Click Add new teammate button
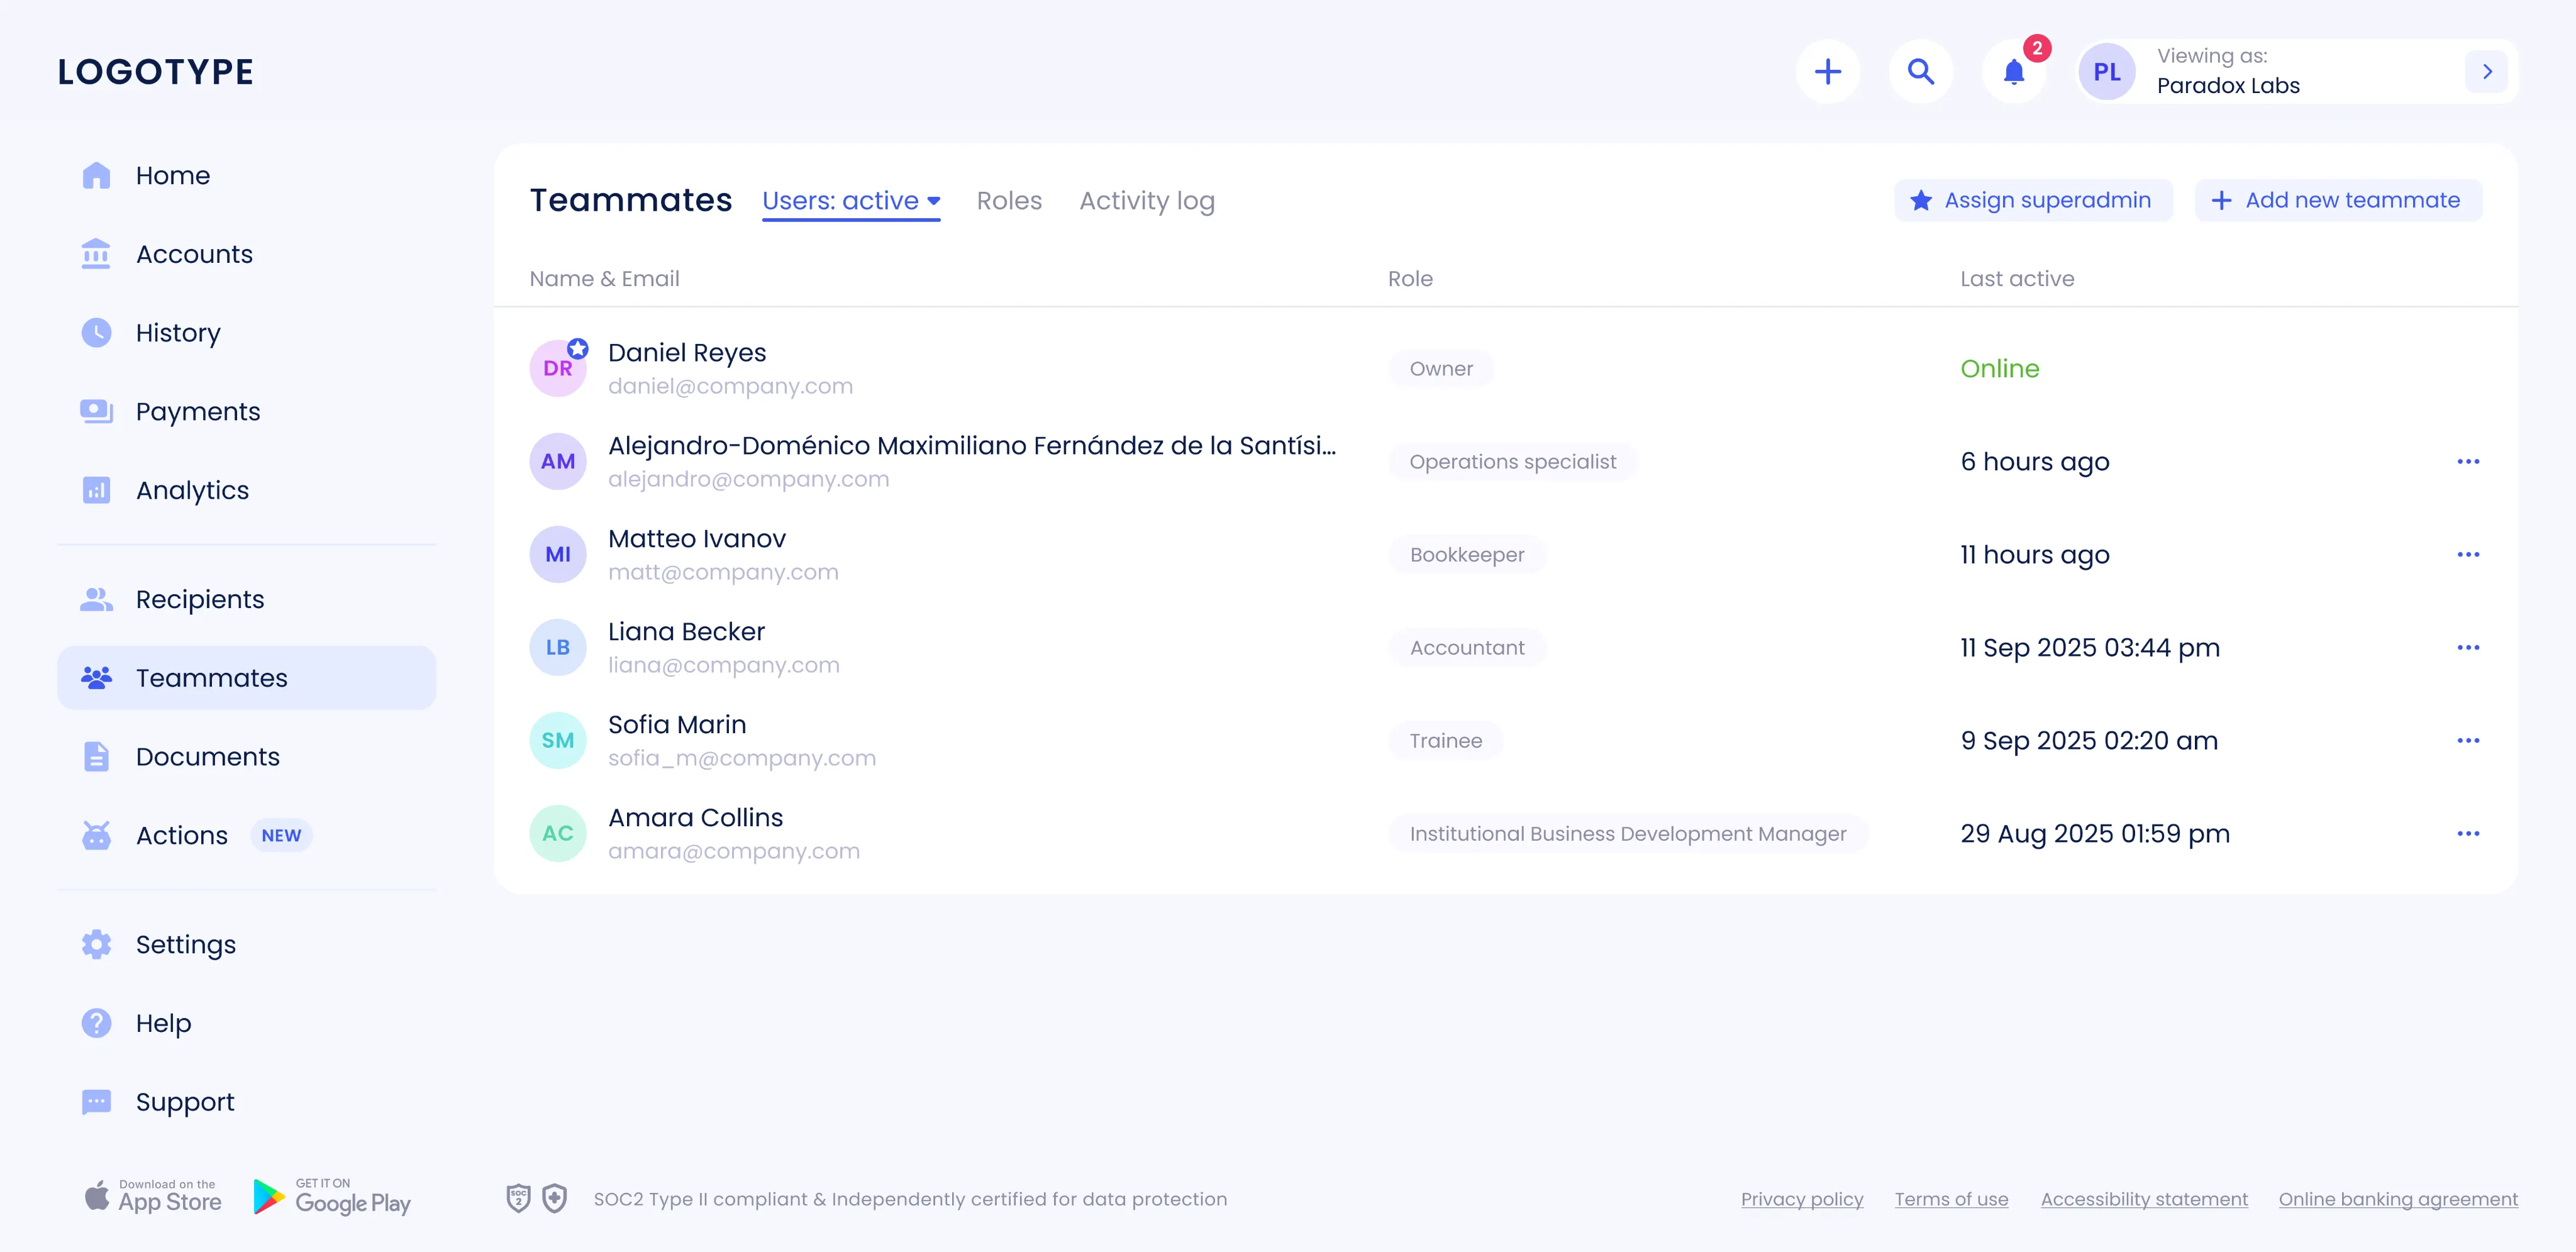This screenshot has height=1252, width=2576. click(x=2338, y=200)
